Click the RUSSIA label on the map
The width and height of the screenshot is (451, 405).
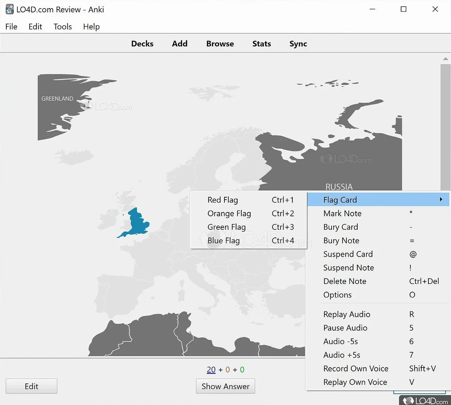(x=339, y=187)
